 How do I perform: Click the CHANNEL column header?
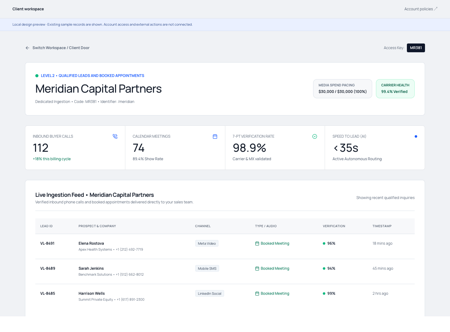click(203, 226)
